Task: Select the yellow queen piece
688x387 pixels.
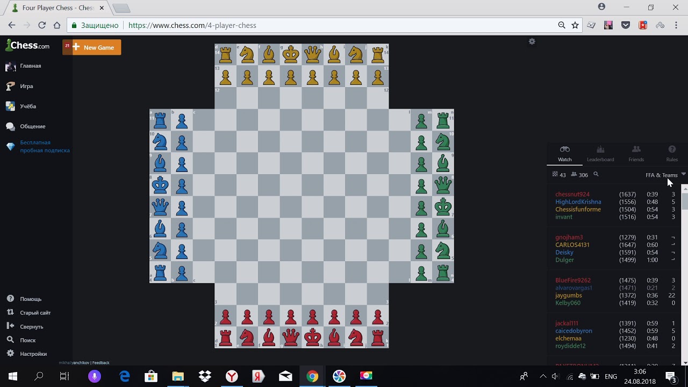Action: [x=312, y=54]
